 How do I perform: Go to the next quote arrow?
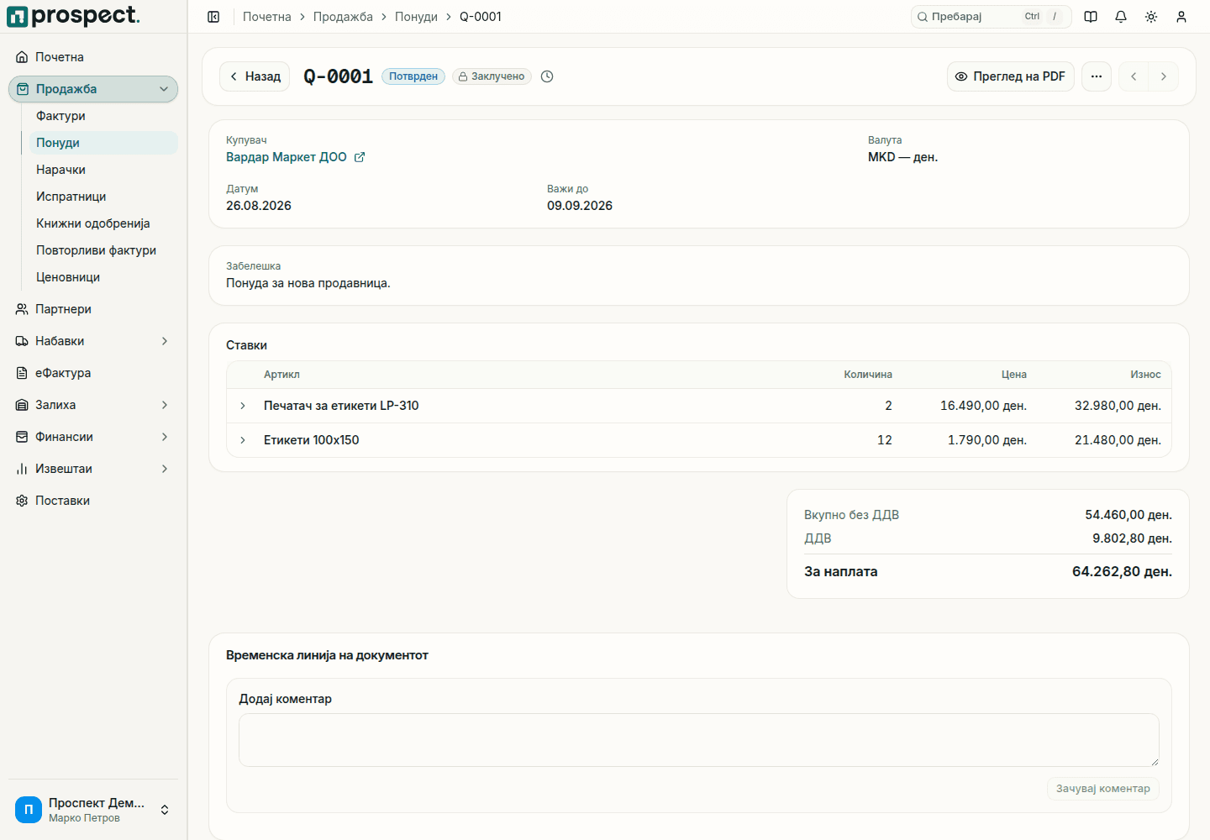pos(1164,76)
